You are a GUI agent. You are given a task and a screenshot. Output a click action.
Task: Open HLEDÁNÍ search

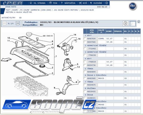tap(96, 3)
